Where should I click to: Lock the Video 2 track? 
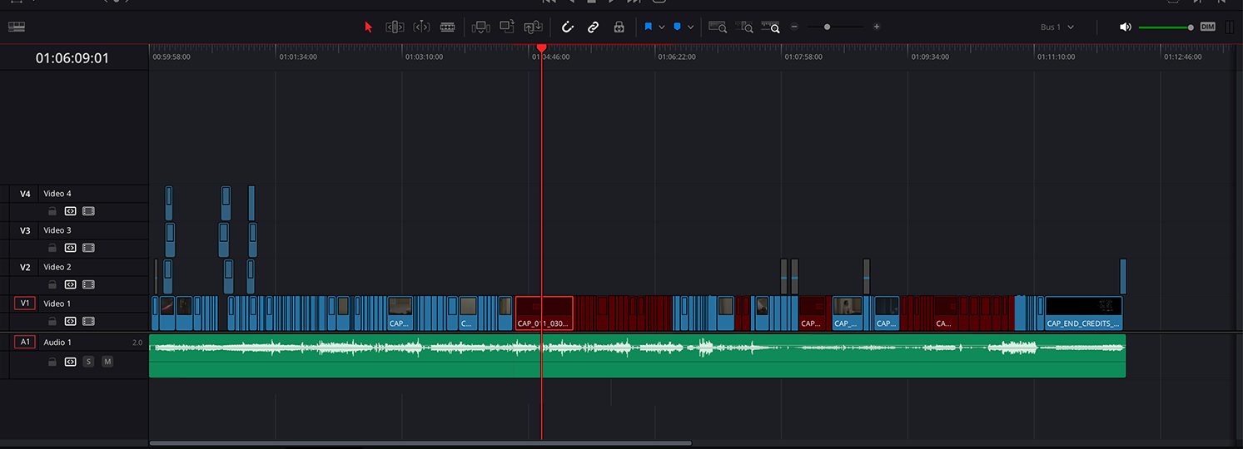pos(52,284)
